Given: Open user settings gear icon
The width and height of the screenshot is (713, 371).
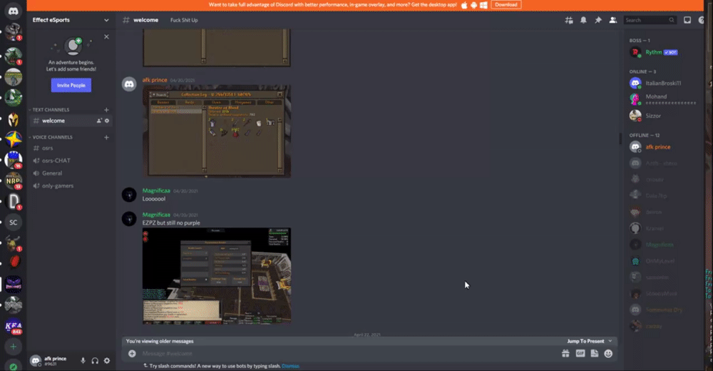Looking at the screenshot, I should coord(107,361).
